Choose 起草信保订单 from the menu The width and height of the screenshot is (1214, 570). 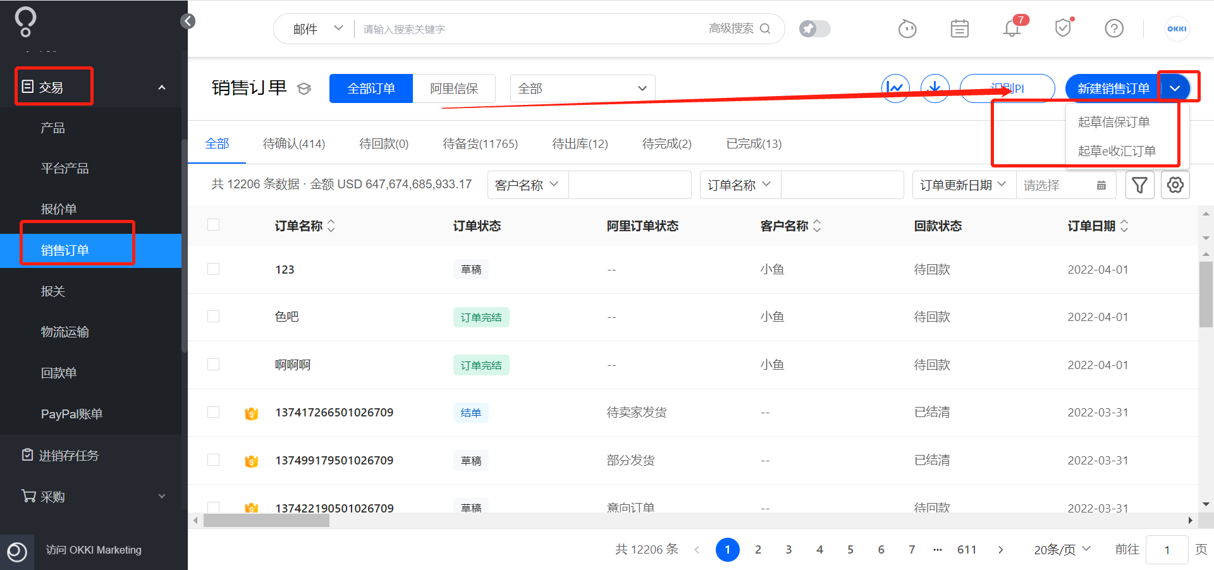point(1114,122)
